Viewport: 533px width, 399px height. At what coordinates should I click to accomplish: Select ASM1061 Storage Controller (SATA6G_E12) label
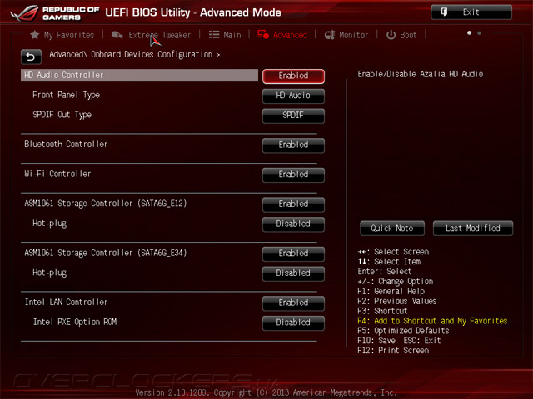click(106, 204)
